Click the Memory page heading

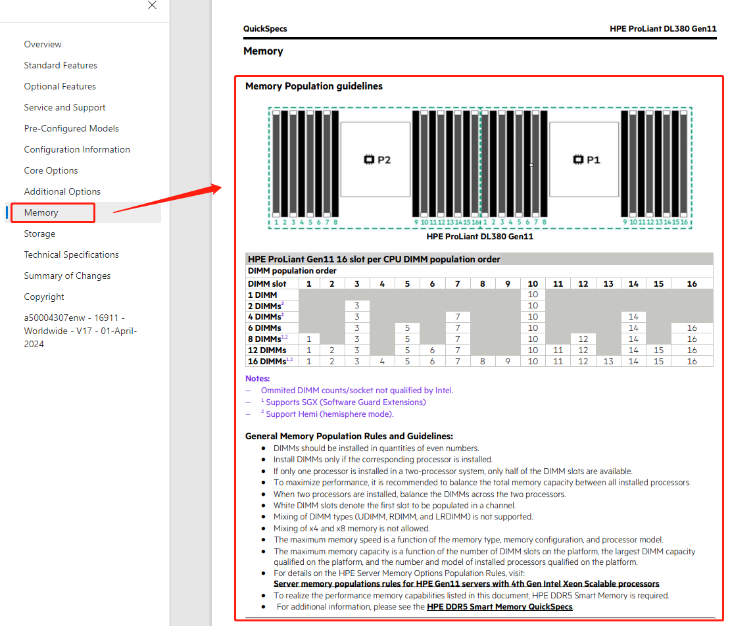[x=263, y=51]
